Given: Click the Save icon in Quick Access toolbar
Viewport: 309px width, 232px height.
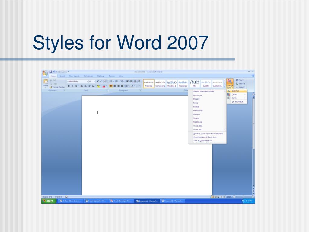Looking at the screenshot, I should pyautogui.click(x=51, y=72).
